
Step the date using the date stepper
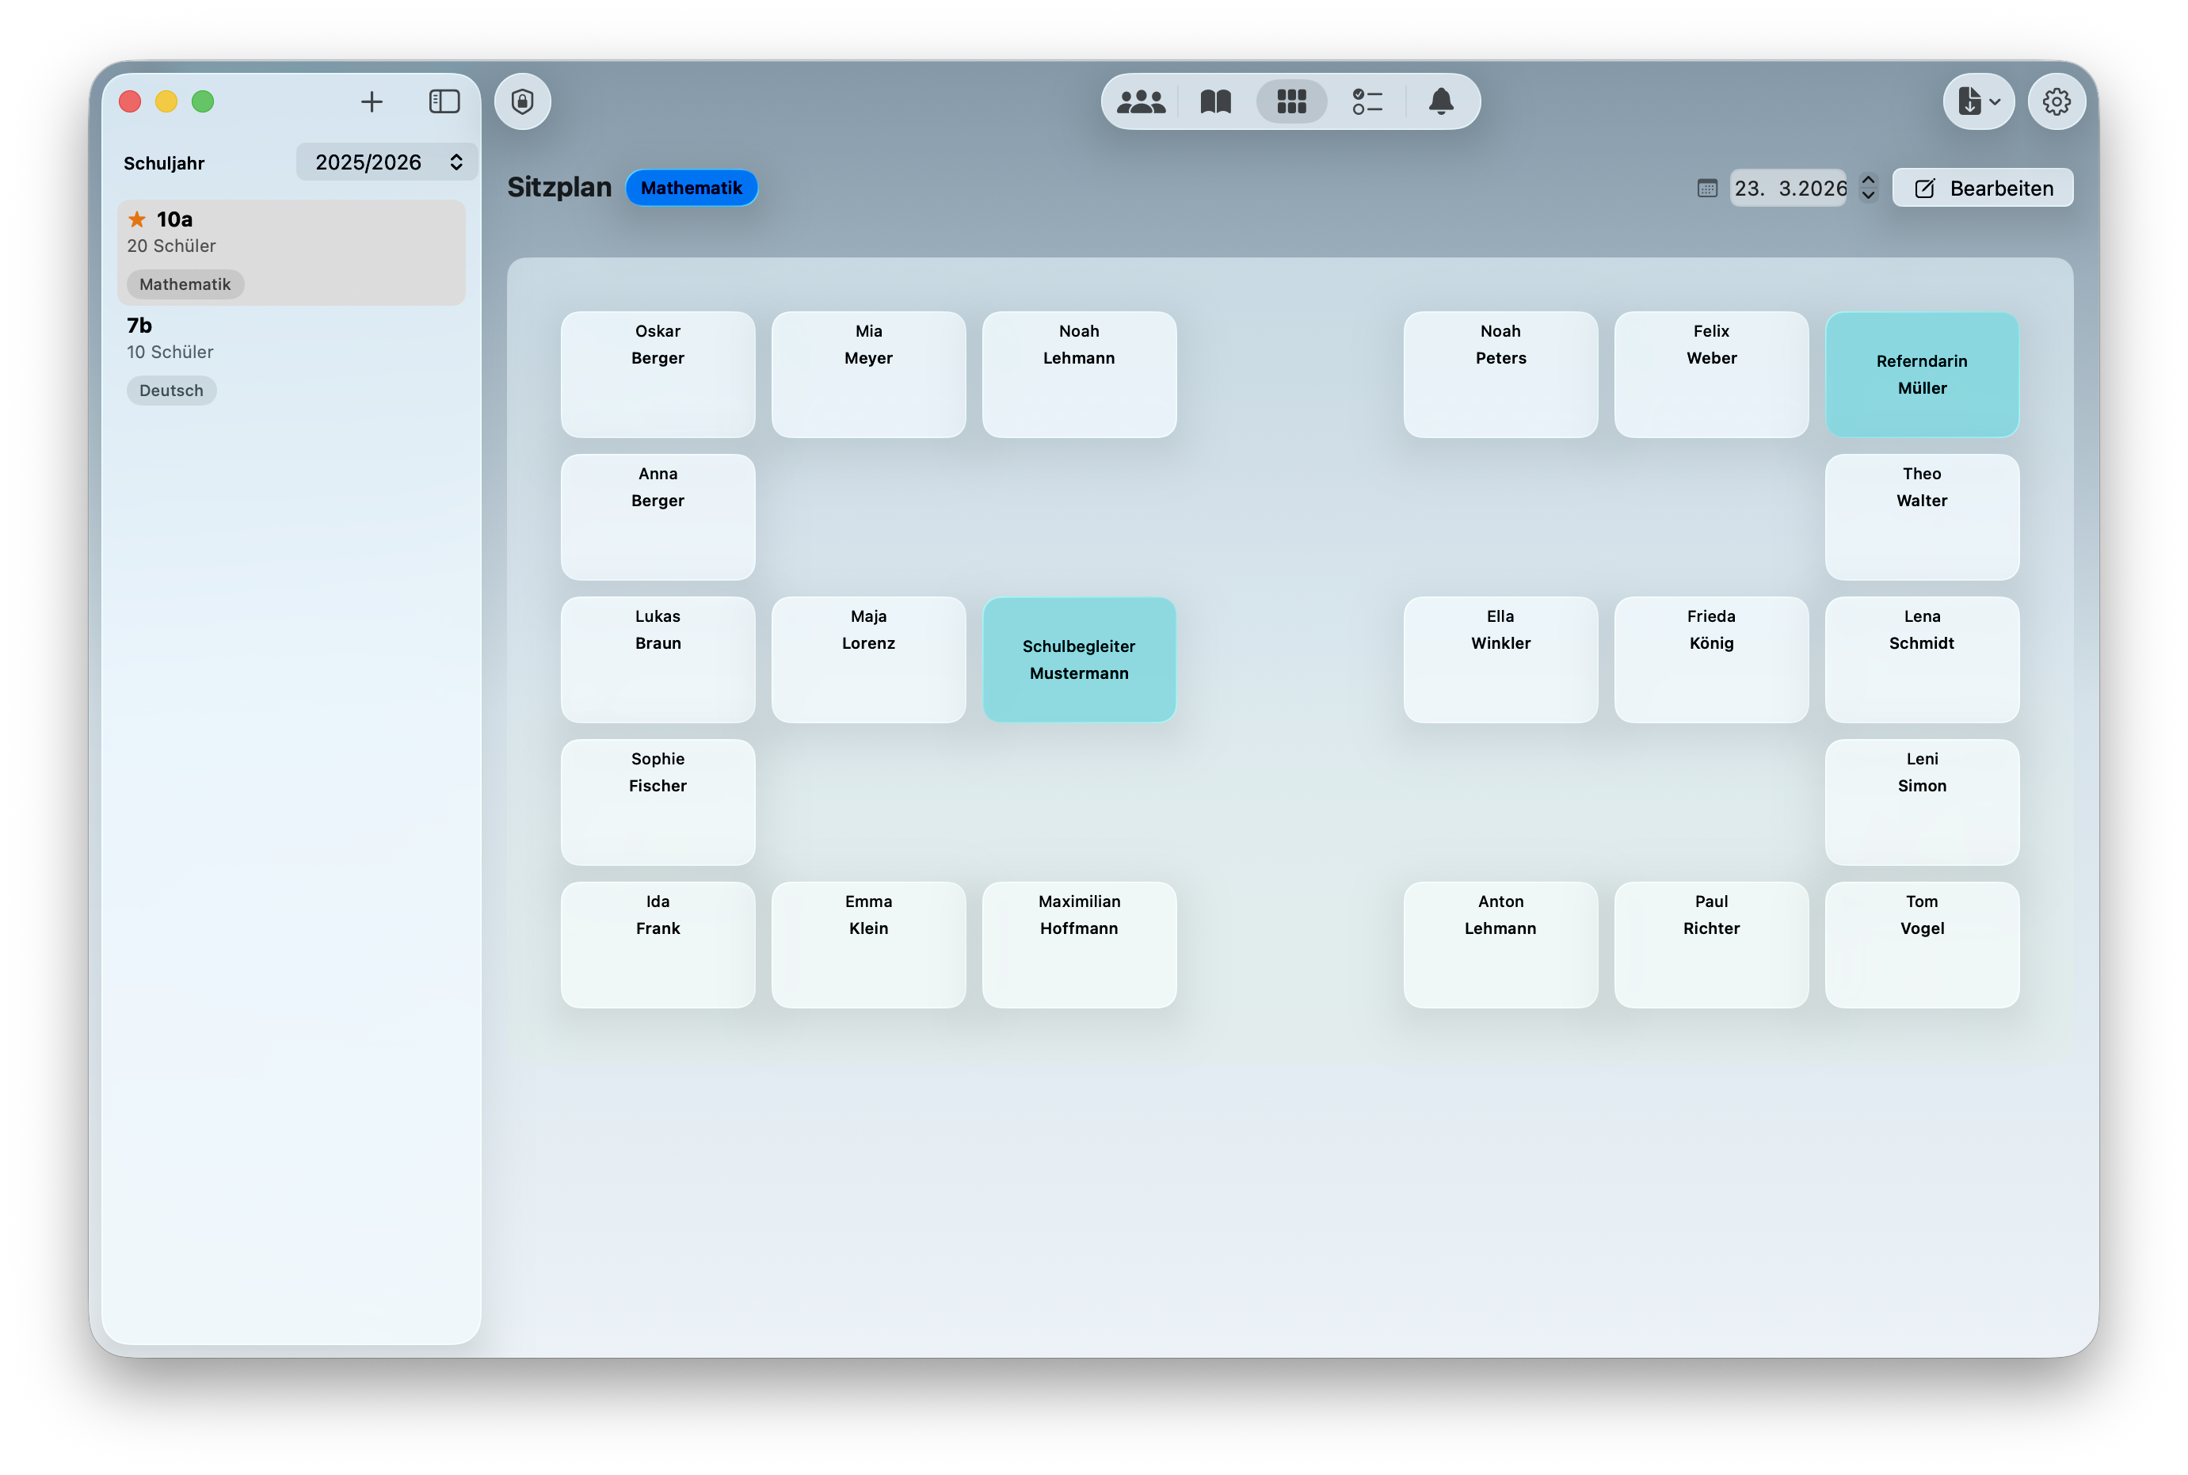[x=1868, y=189]
